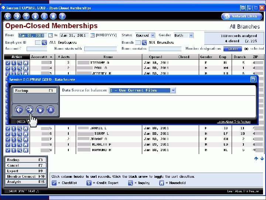Sort by Closed column header
This screenshot has width=266, height=200.
pyautogui.click(x=184, y=57)
